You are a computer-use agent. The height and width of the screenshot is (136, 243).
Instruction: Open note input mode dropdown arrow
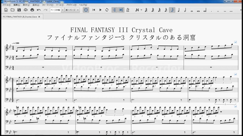[x=141, y=10]
